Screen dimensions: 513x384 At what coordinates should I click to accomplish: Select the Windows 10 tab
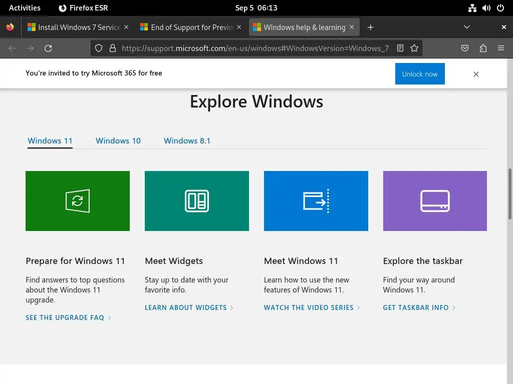[118, 140]
